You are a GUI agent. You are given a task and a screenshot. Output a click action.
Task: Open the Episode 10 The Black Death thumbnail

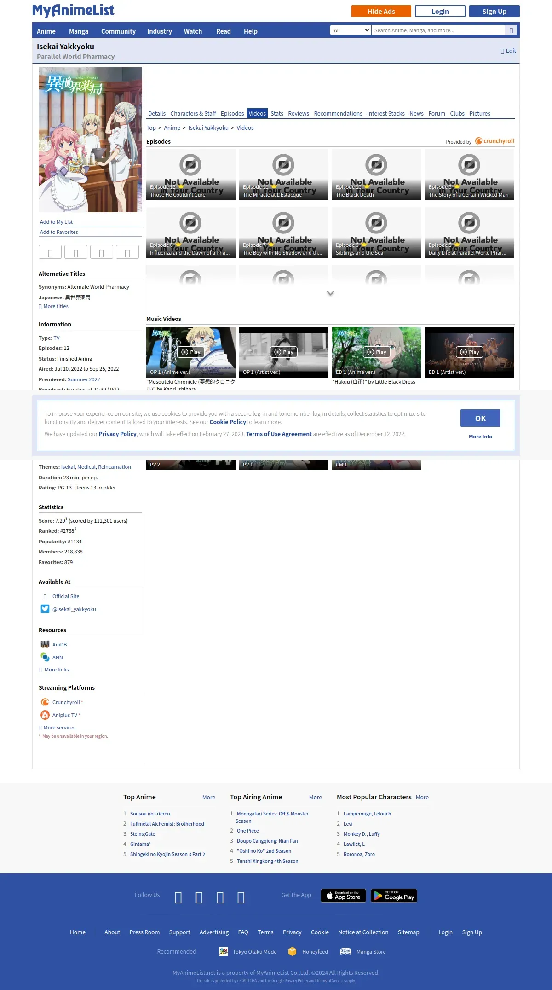click(377, 175)
